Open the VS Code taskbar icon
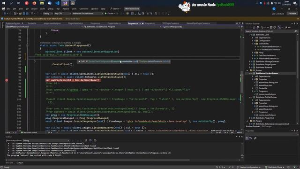300x169 pixels. [57, 3]
